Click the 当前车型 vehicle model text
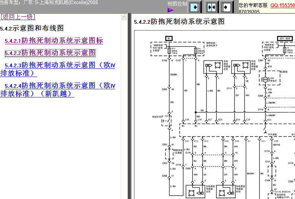 49,3
